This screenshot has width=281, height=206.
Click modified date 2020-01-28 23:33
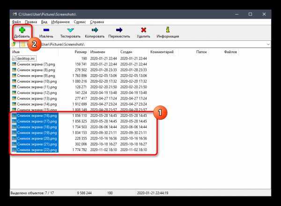tap(104, 70)
